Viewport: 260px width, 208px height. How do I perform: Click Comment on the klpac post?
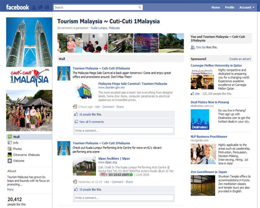(x=118, y=182)
